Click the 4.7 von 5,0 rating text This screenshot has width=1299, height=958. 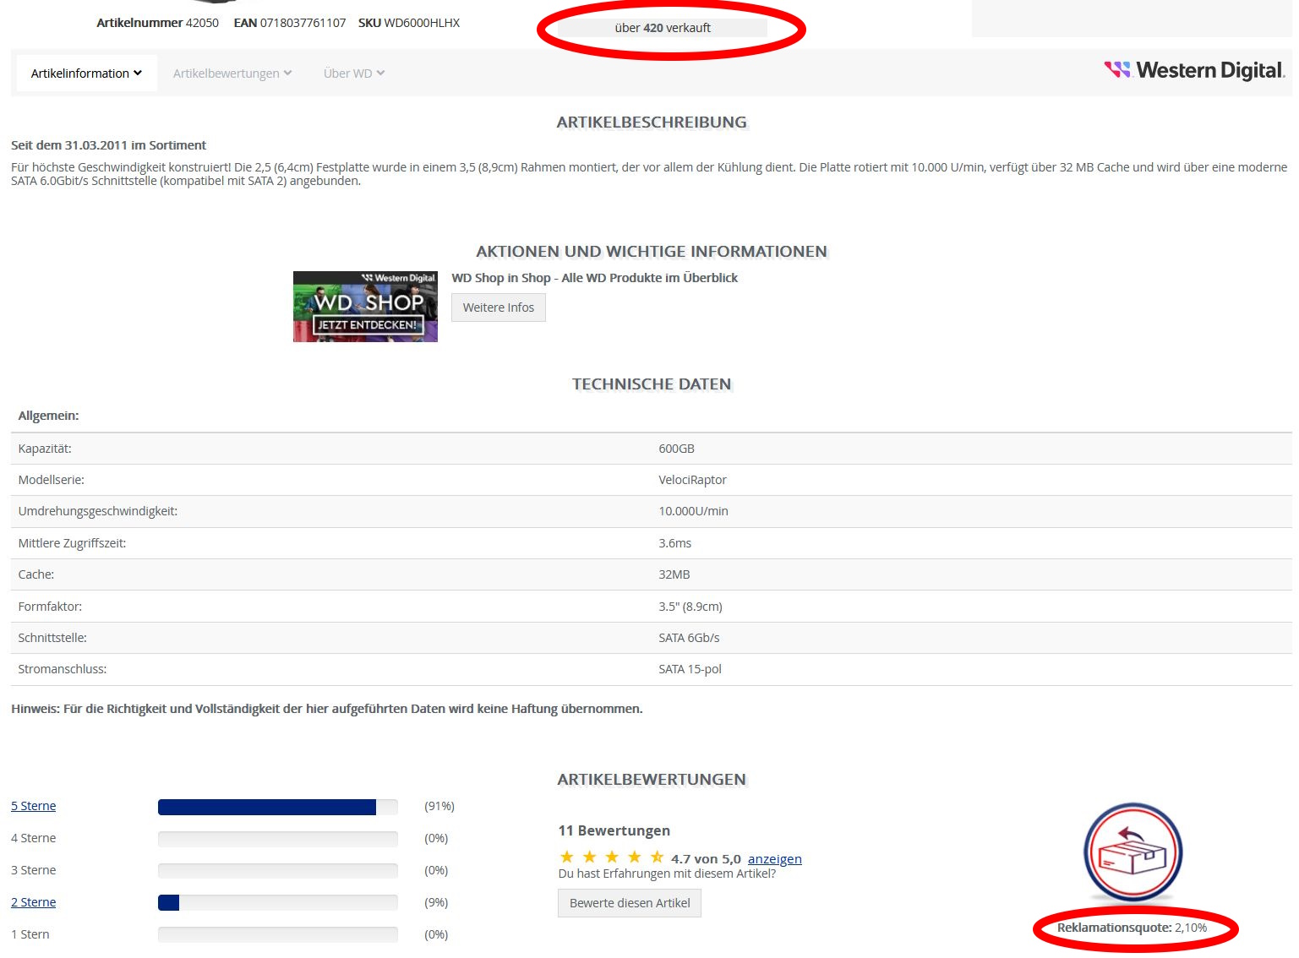pyautogui.click(x=706, y=858)
